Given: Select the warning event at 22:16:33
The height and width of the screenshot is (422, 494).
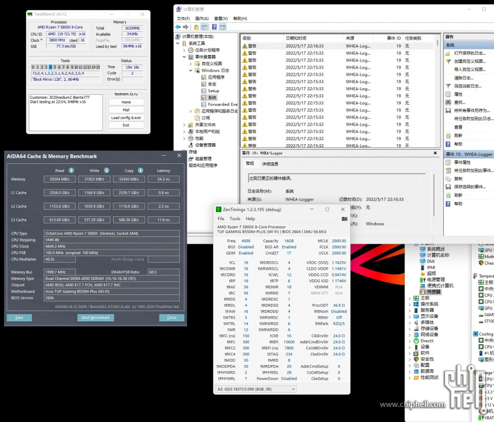Looking at the screenshot, I should click(x=338, y=46).
